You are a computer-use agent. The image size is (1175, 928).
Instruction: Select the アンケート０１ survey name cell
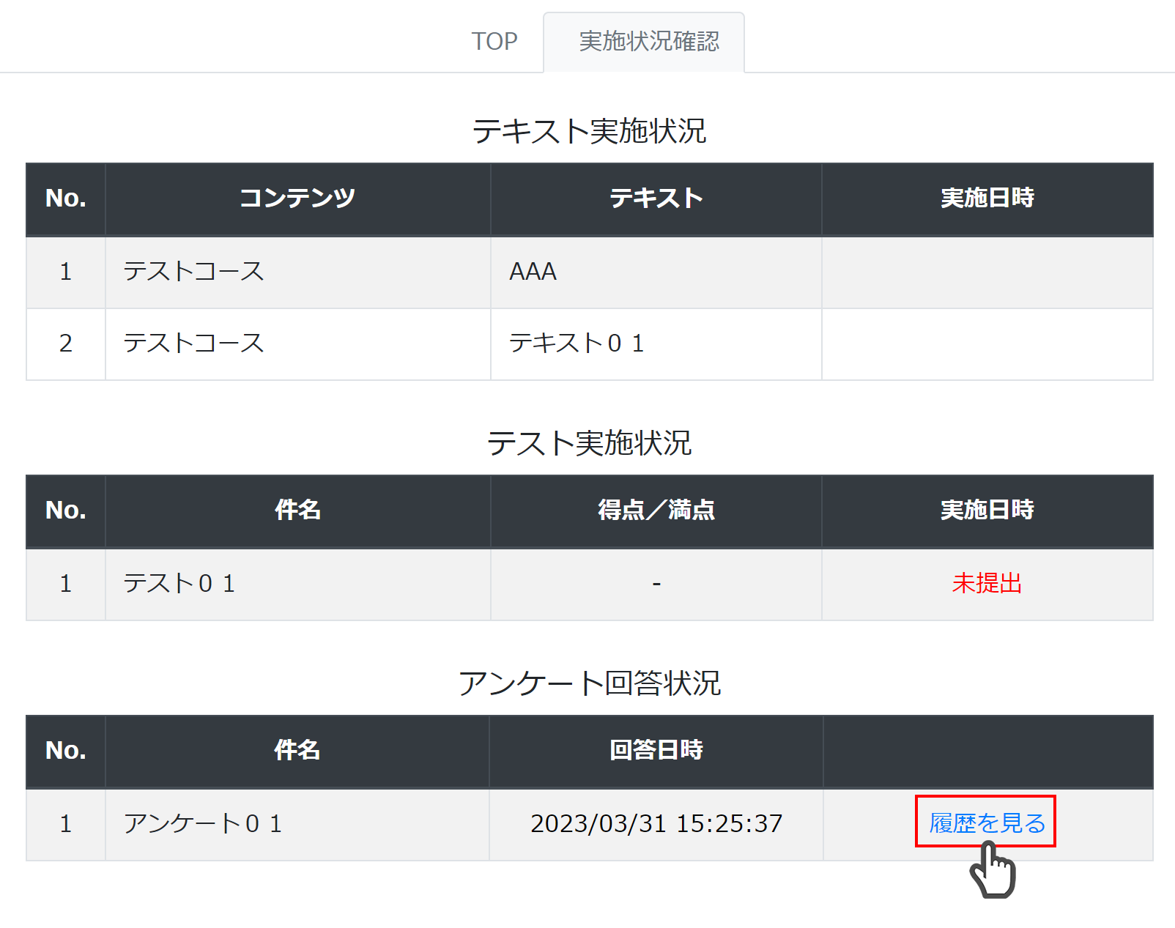pos(203,824)
